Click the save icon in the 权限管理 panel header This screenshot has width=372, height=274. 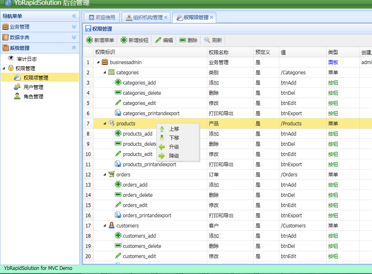[x=88, y=29]
